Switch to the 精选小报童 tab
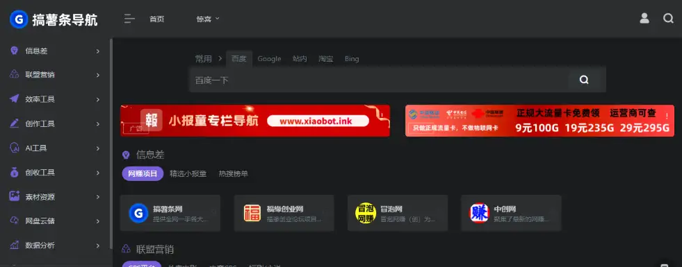 (188, 173)
